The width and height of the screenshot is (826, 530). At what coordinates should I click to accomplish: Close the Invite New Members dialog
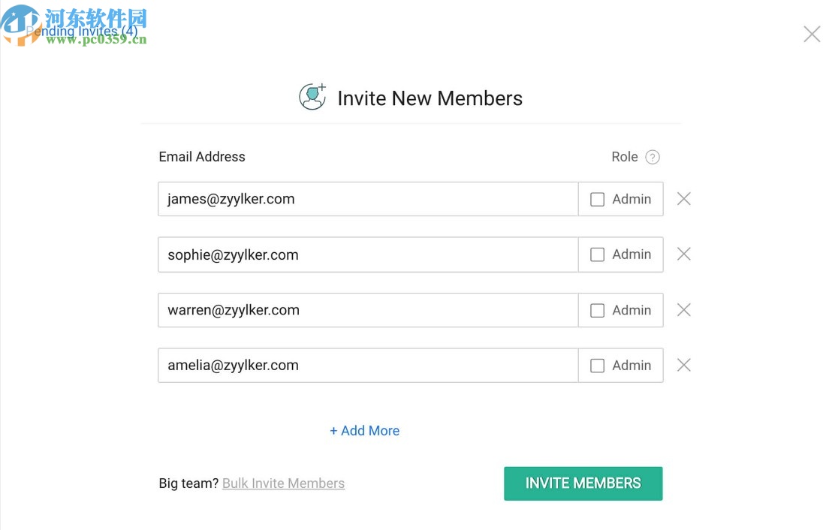tap(812, 34)
